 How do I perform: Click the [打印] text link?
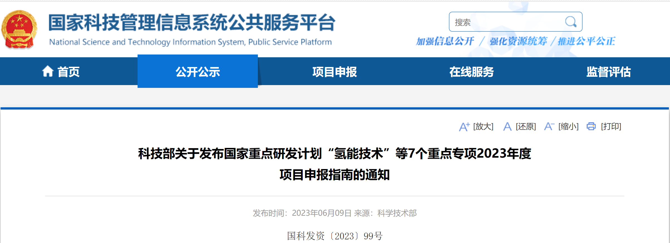[611, 127]
